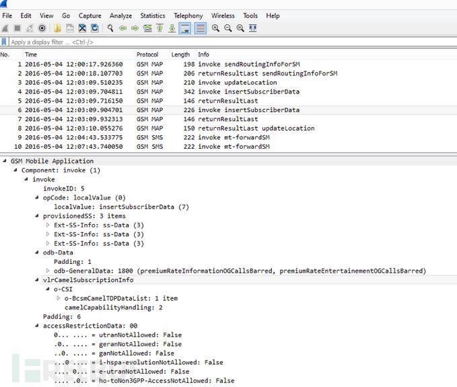Image resolution: width=457 pixels, height=387 pixels.
Task: Click the resize columns icon
Action: (253, 28)
